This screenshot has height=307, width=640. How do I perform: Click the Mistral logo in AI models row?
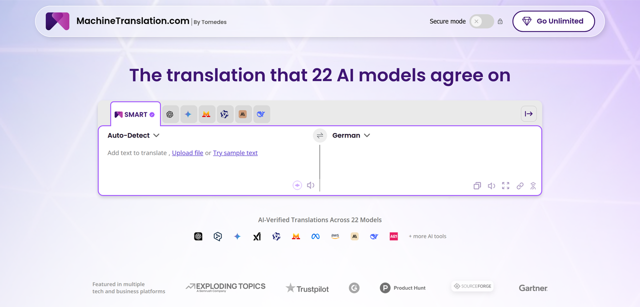(x=296, y=236)
